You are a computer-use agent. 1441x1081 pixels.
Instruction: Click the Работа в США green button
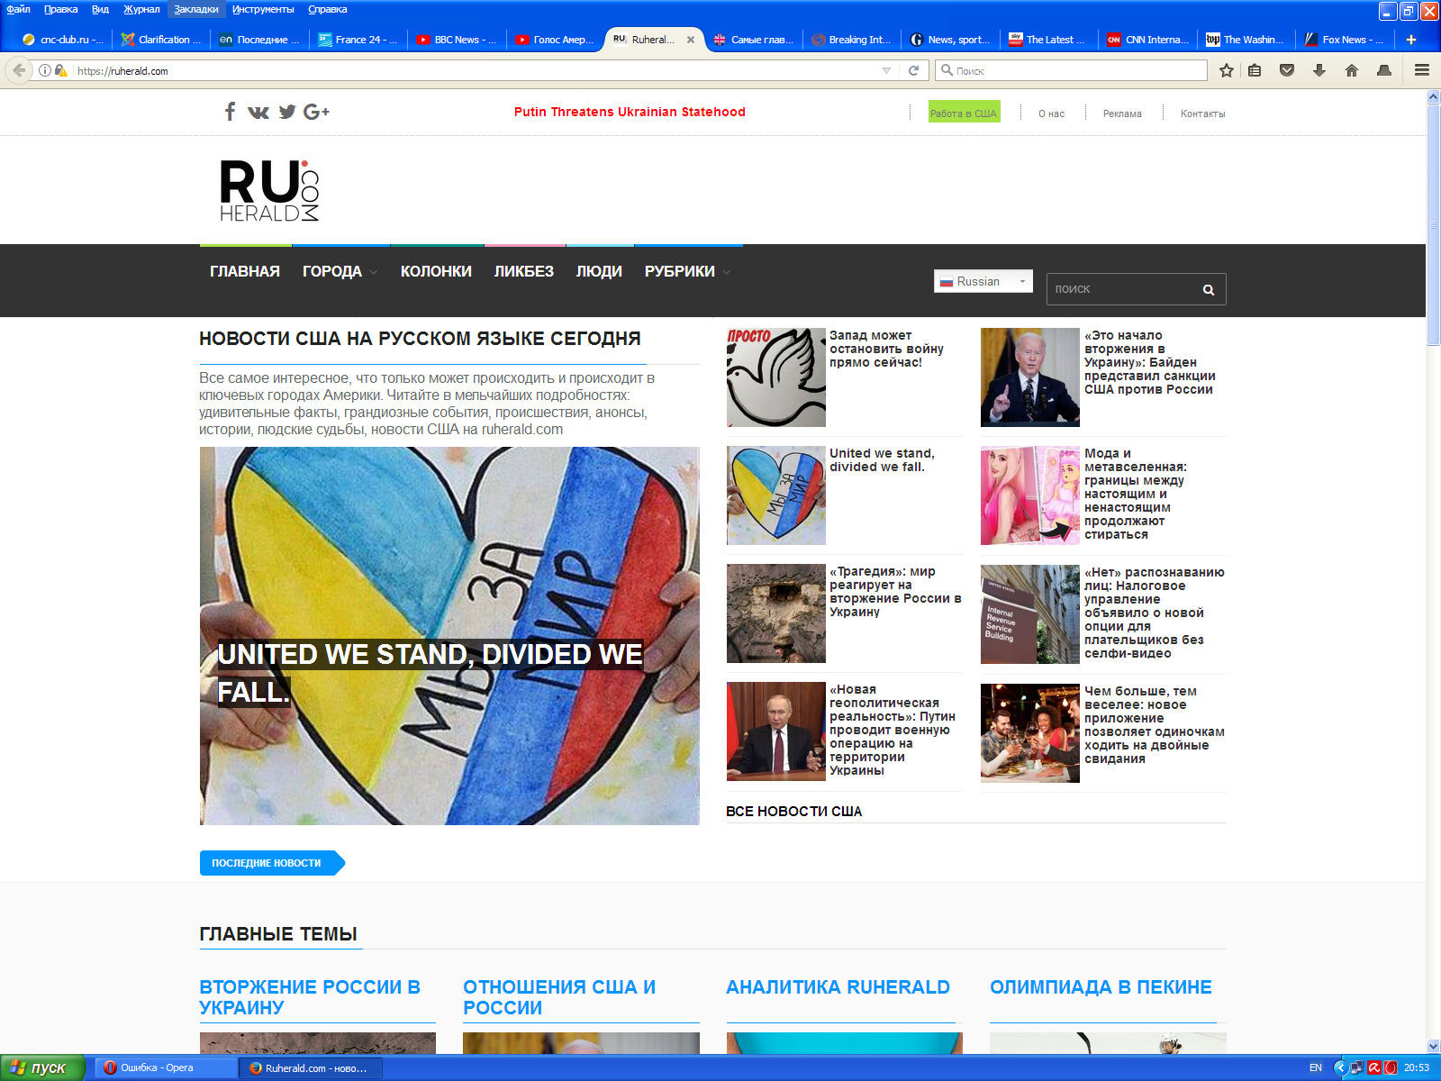(964, 113)
